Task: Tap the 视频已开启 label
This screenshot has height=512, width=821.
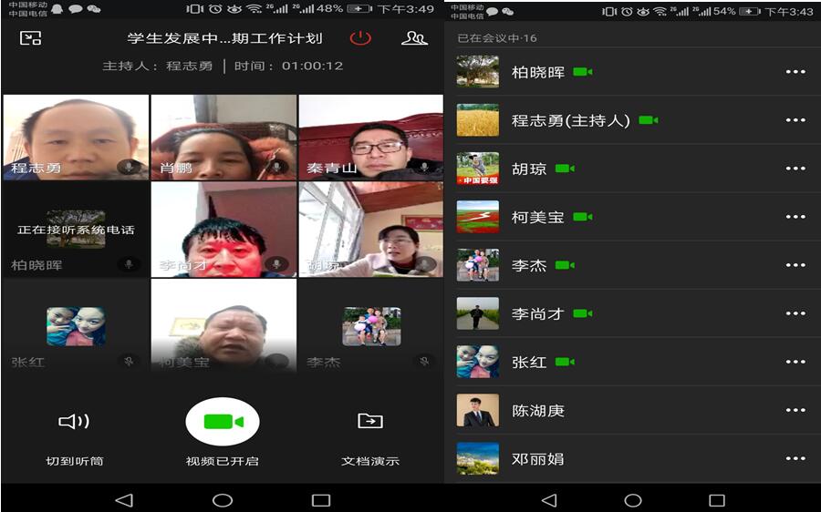Action: 223,461
